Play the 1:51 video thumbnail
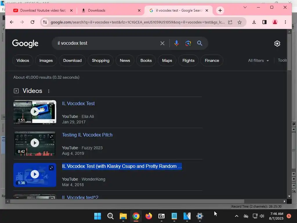Viewport: 297px width, 223px height. coord(35,112)
